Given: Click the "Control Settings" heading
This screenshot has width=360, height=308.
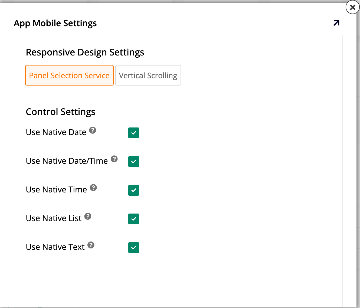Looking at the screenshot, I should tap(60, 112).
